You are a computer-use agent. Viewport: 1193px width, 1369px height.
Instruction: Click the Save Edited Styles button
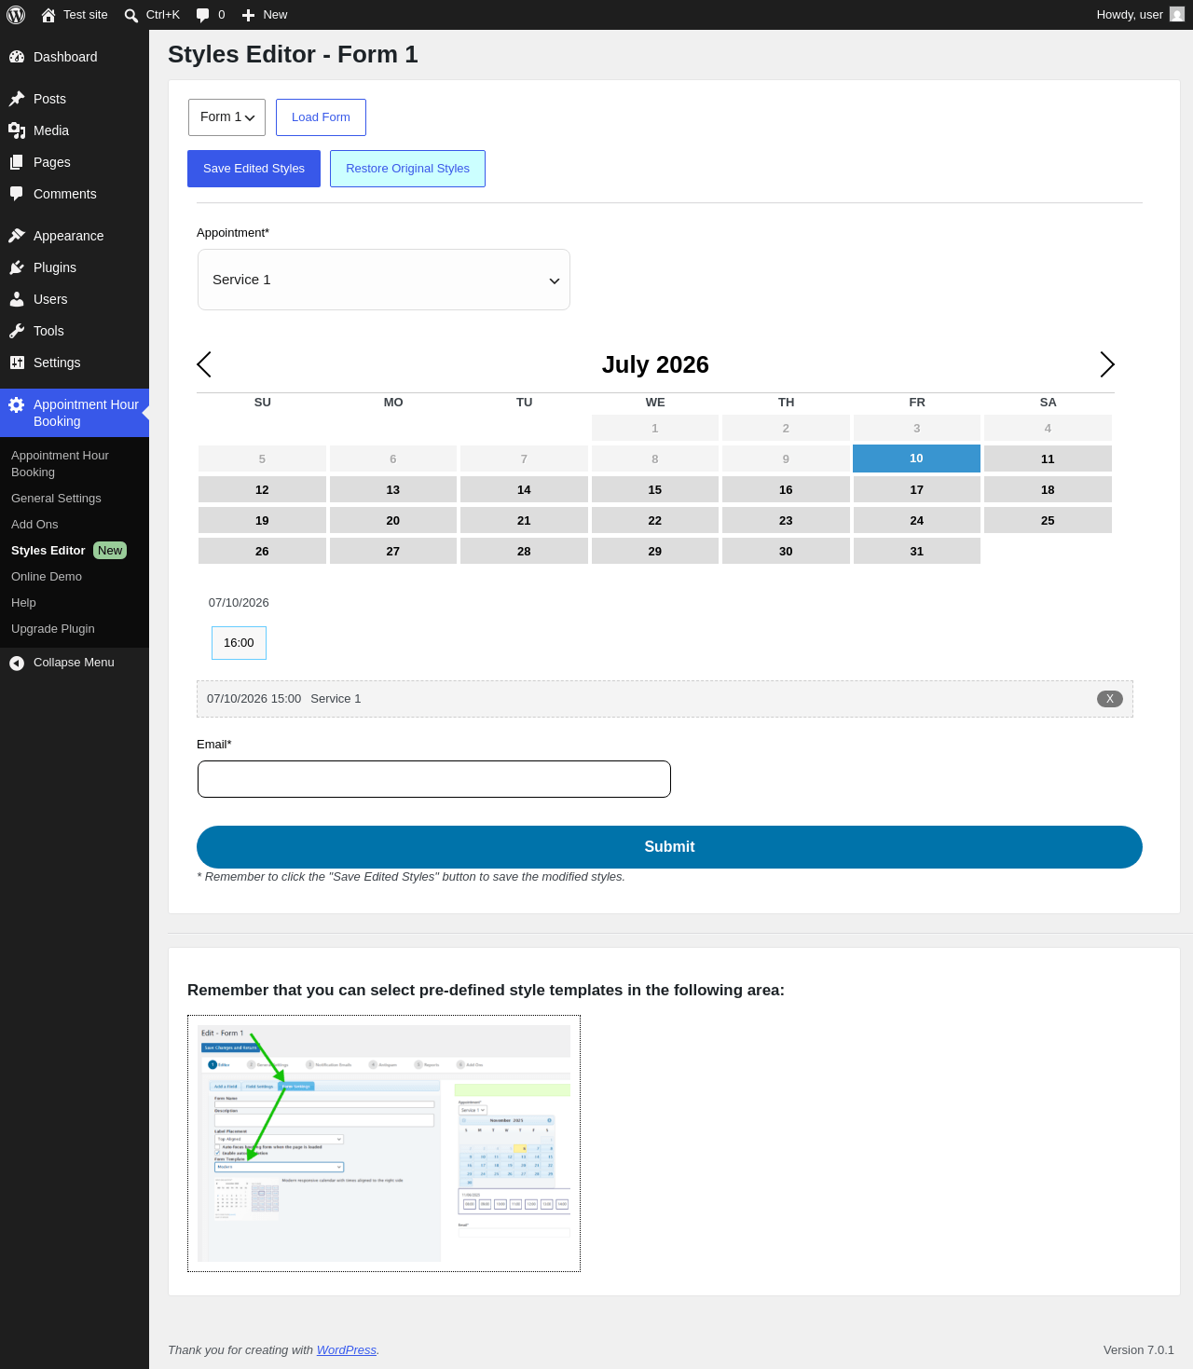(254, 169)
